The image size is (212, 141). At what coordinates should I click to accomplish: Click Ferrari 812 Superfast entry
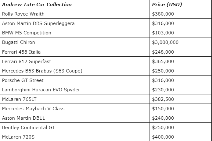27,62
